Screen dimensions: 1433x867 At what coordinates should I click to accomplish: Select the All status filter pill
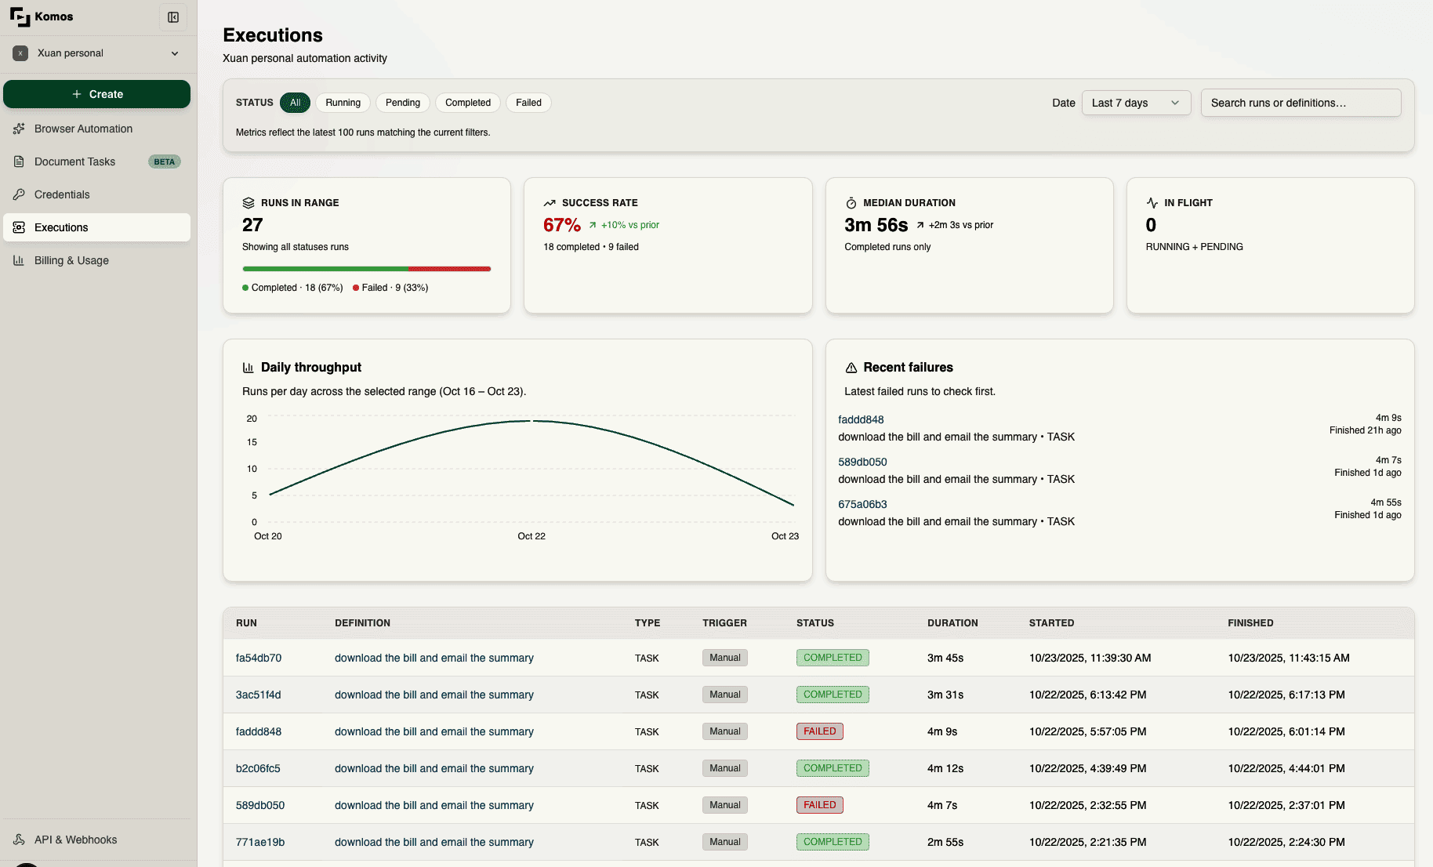pyautogui.click(x=295, y=103)
